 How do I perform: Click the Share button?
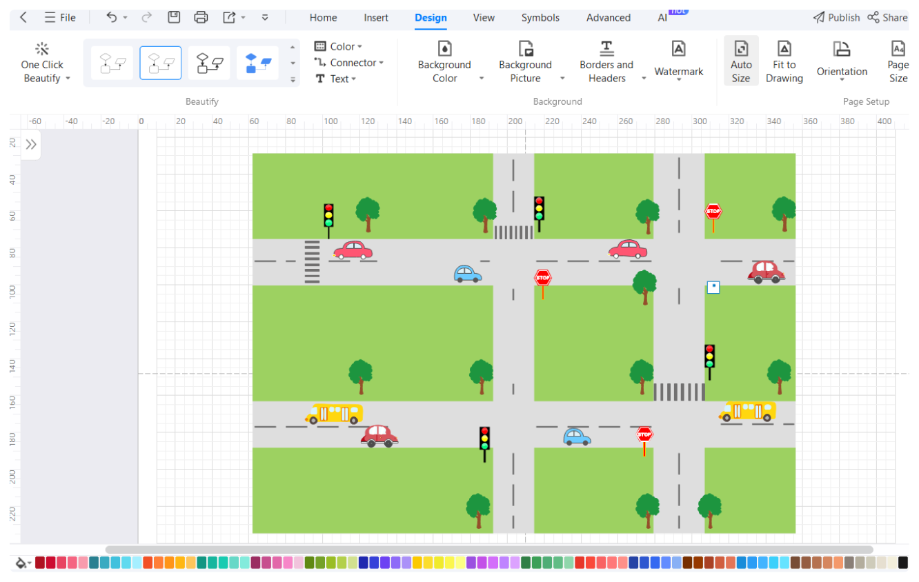tap(888, 17)
